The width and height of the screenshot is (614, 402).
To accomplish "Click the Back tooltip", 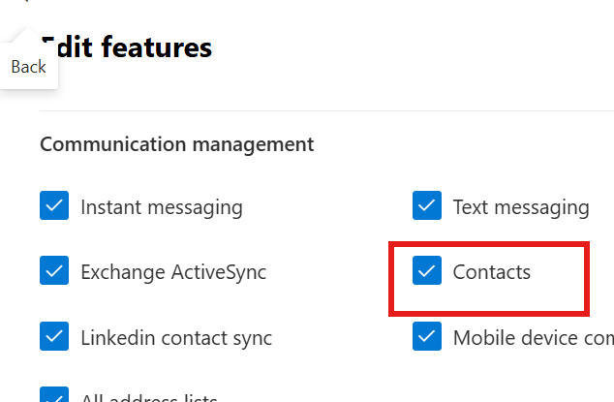I will click(29, 67).
